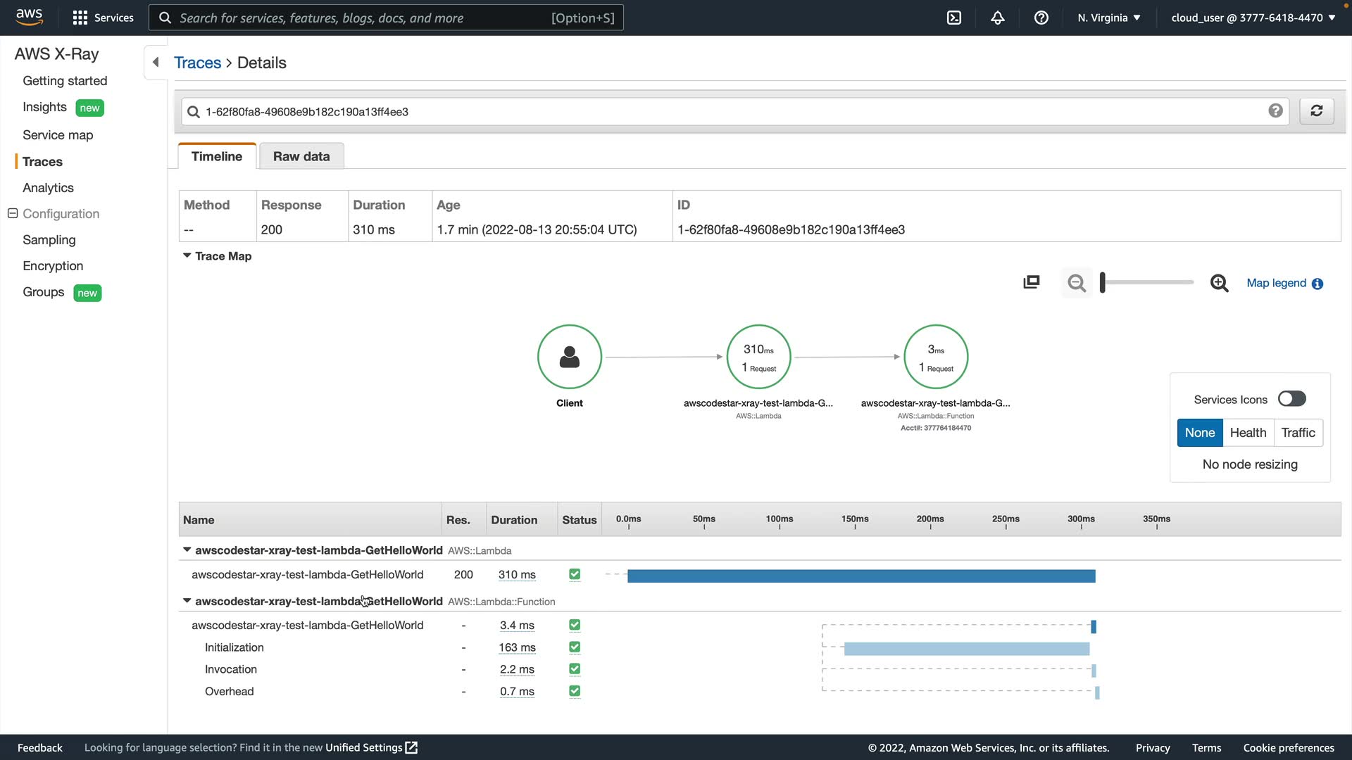The height and width of the screenshot is (760, 1352).
Task: Open AWS CloudShell icon in top bar
Action: (x=954, y=18)
